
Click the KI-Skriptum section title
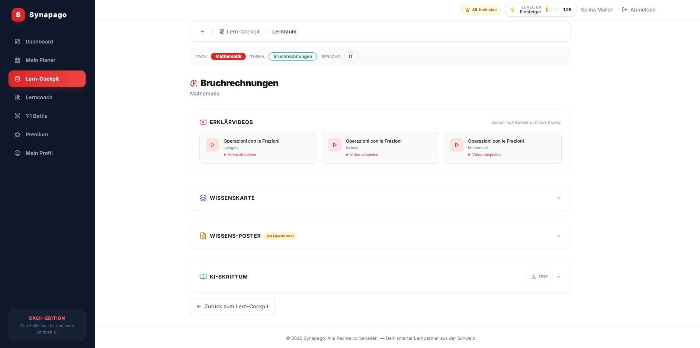click(x=229, y=277)
